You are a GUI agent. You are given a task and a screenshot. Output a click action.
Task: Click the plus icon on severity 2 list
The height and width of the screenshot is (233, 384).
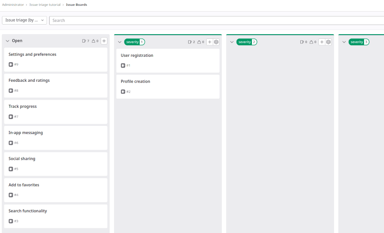pyautogui.click(x=322, y=42)
